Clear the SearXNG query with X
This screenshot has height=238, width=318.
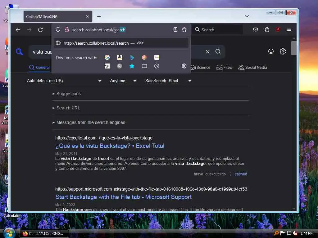coord(208,52)
